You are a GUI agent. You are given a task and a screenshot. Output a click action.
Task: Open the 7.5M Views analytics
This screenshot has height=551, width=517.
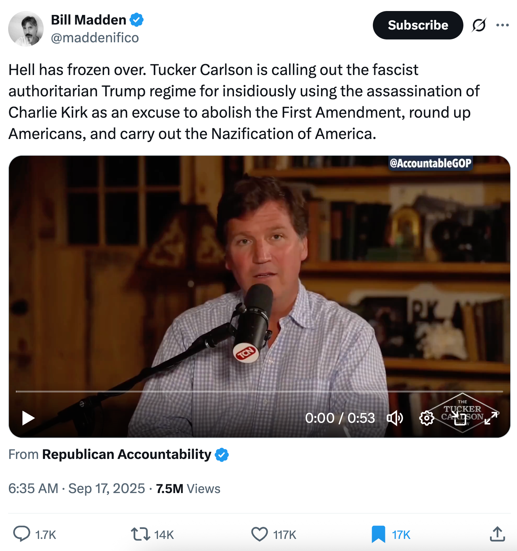(x=188, y=489)
